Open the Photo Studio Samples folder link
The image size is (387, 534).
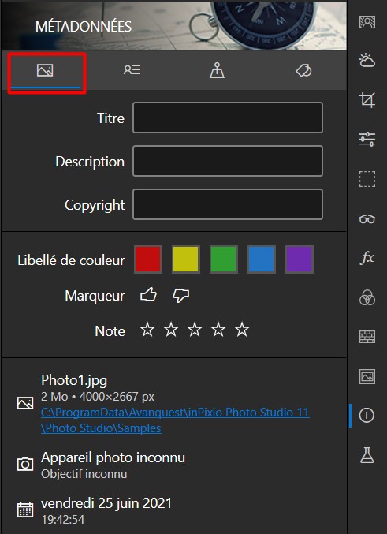[x=175, y=420]
